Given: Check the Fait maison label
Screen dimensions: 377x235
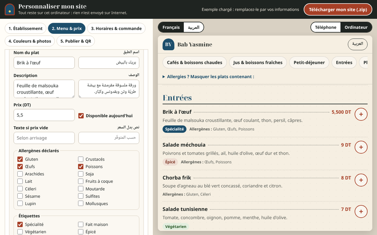Looking at the screenshot, I should (81, 224).
